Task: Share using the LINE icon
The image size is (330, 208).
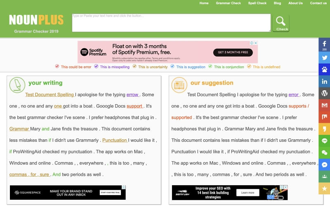Action: 324,141
